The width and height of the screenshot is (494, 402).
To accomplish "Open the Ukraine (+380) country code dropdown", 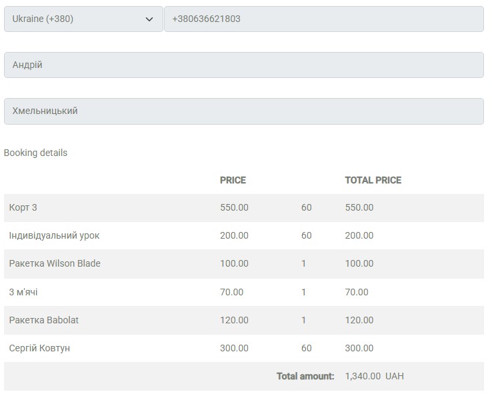I will tap(83, 19).
